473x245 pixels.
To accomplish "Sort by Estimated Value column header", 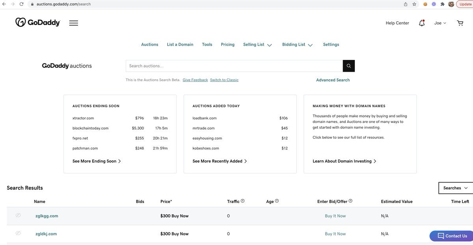I will (397, 201).
